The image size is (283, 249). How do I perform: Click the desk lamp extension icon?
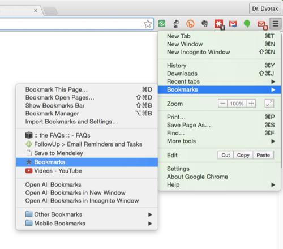[176, 24]
